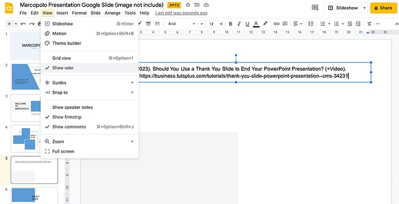Open the Insert menu
The image size is (399, 204).
[62, 13]
